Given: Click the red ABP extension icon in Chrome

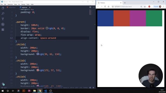Looking at the screenshot, I should click(x=149, y=6).
